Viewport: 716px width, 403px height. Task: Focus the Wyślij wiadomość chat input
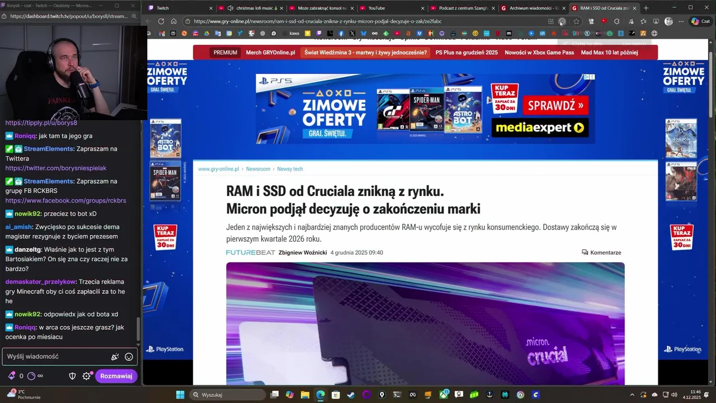click(x=70, y=357)
